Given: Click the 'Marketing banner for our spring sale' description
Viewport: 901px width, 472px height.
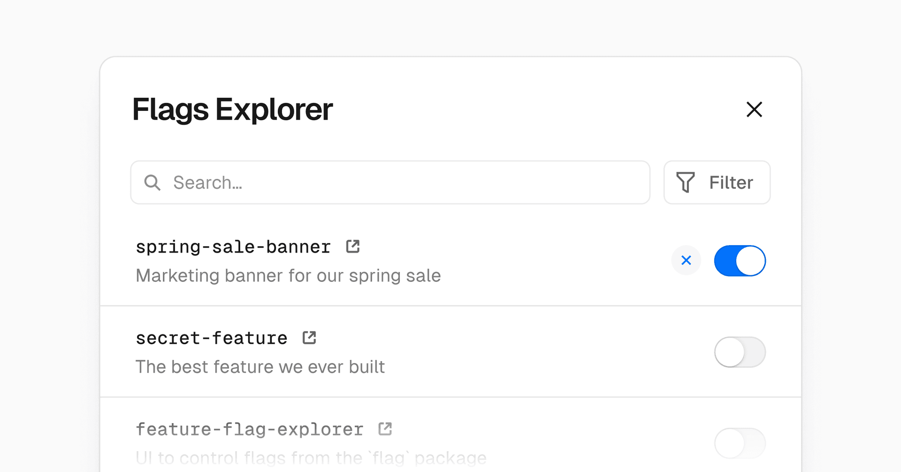Looking at the screenshot, I should [288, 276].
